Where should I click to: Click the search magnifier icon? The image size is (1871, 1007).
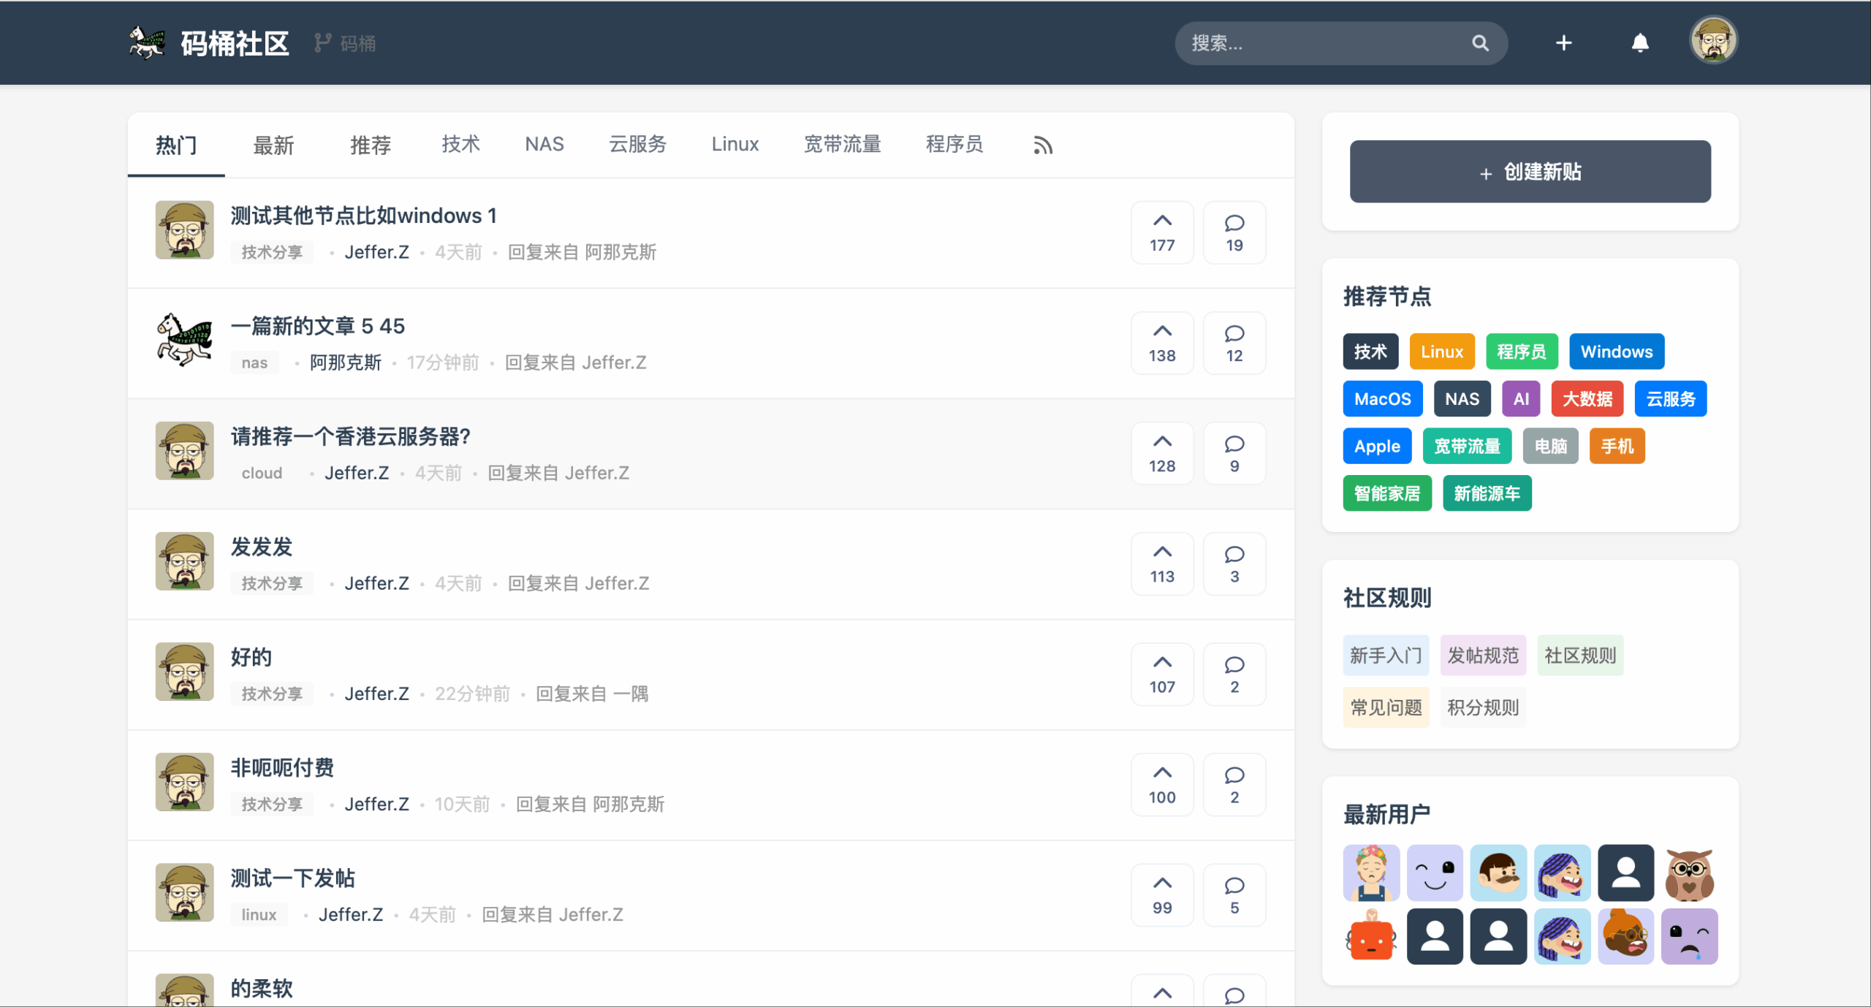coord(1480,43)
